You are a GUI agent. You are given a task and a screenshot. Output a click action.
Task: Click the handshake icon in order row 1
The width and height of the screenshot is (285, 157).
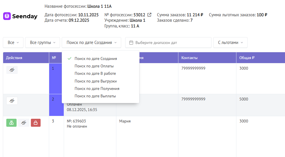(x=12, y=70)
